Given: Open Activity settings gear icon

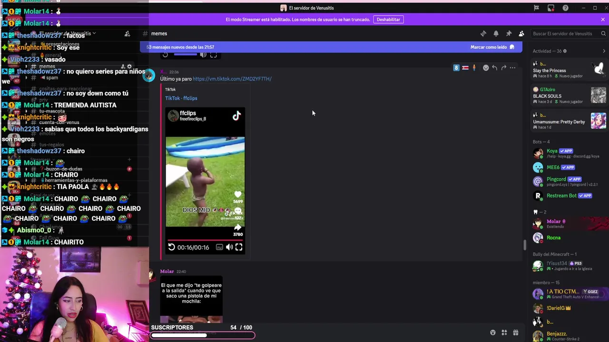Looking at the screenshot, I should click(565, 51).
